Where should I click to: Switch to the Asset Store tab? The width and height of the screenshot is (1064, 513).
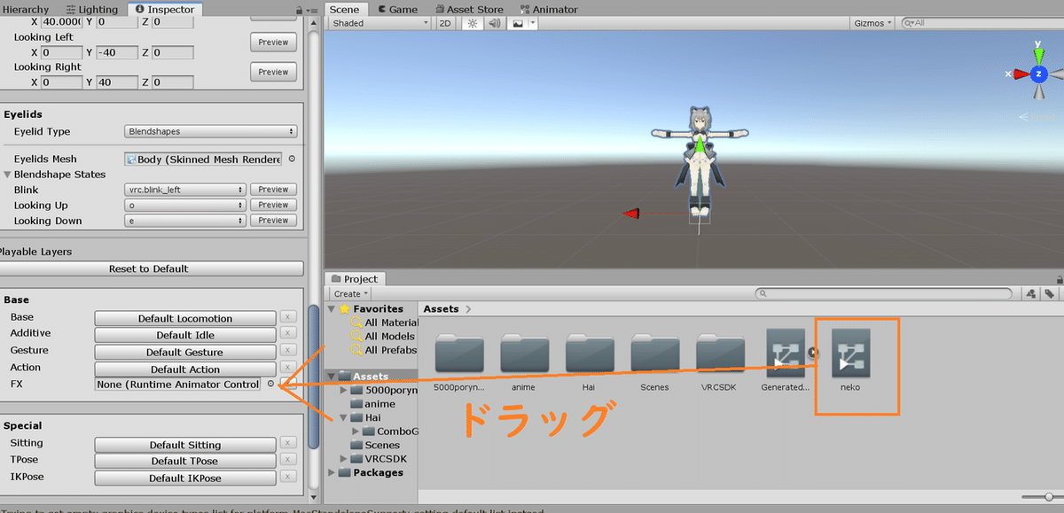pyautogui.click(x=468, y=9)
